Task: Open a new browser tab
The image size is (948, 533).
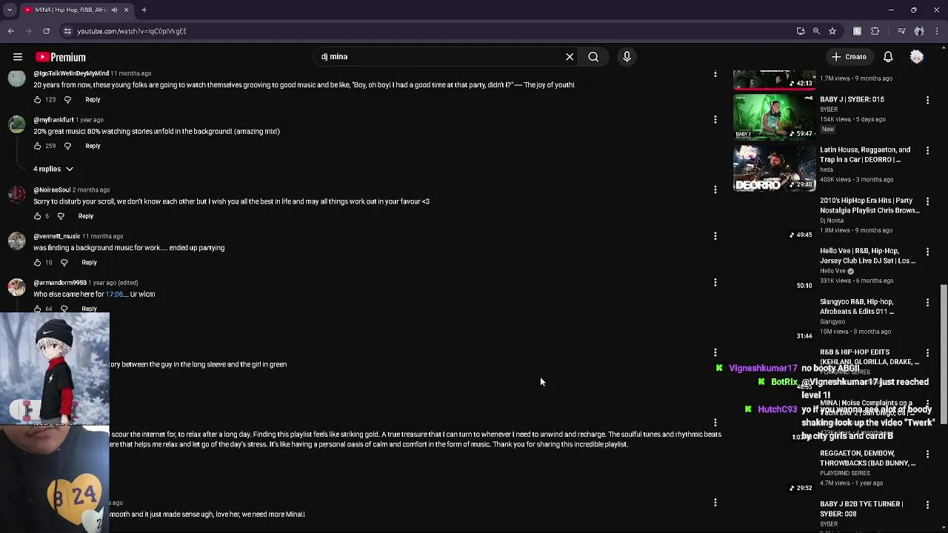Action: pyautogui.click(x=144, y=10)
